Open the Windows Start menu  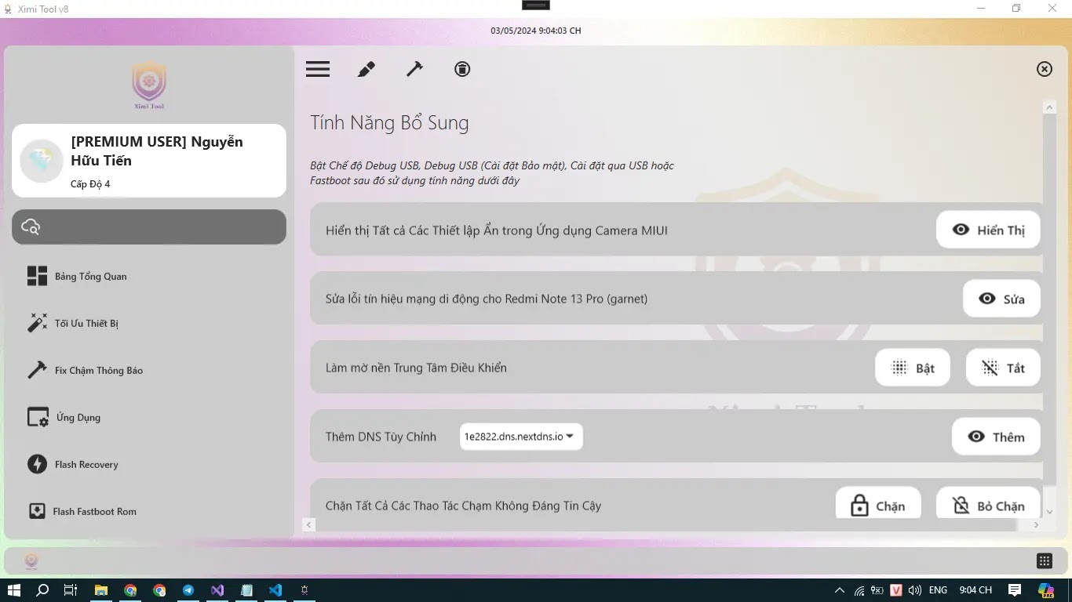click(13, 590)
